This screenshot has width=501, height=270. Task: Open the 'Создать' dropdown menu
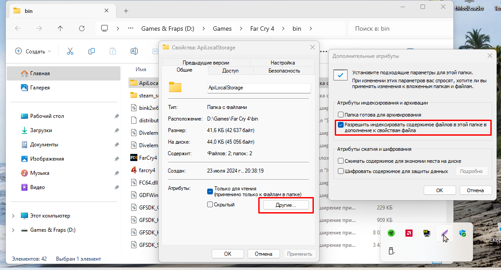(x=33, y=51)
